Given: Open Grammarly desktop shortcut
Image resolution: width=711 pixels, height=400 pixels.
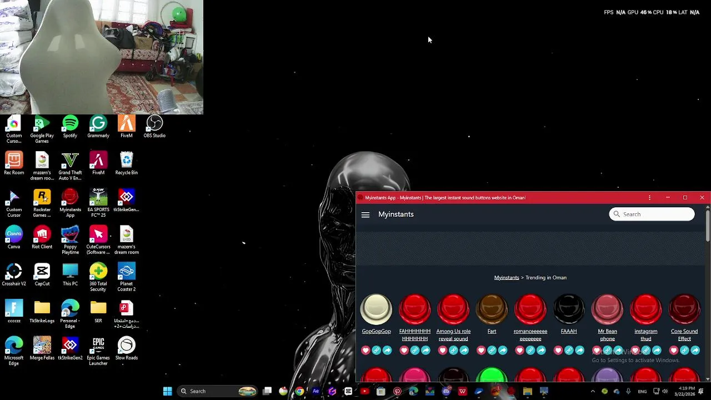Looking at the screenshot, I should [x=98, y=127].
